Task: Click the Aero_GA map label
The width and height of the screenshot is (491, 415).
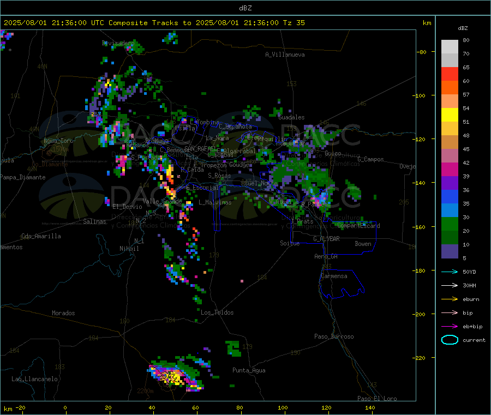Action: pos(326,256)
